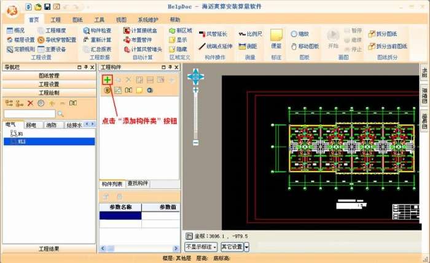Select 线端点延伸 line endpoint extend tool
Viewport: 430px width, 263px height.
(216, 46)
